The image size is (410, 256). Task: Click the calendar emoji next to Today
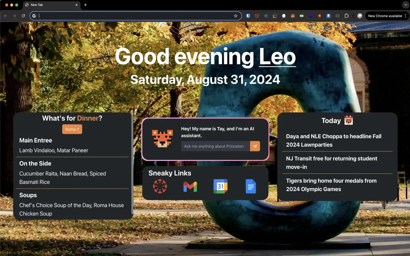pos(348,120)
